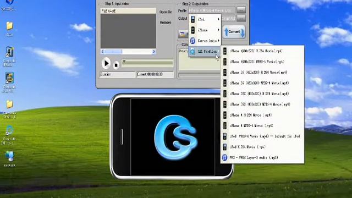Click the iPod submenu arrow
This screenshot has height=198, width=352.
pyautogui.click(x=218, y=20)
